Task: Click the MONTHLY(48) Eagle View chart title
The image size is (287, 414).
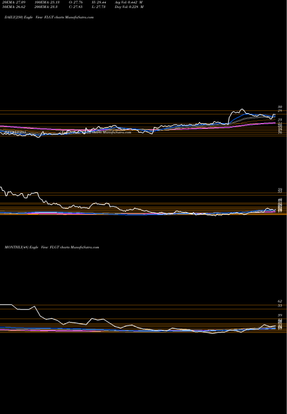Action: pyautogui.click(x=52, y=247)
